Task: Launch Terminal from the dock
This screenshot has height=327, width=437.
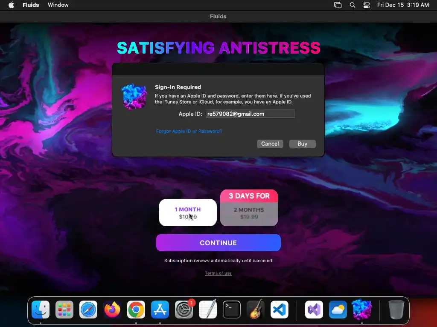Action: pyautogui.click(x=232, y=310)
